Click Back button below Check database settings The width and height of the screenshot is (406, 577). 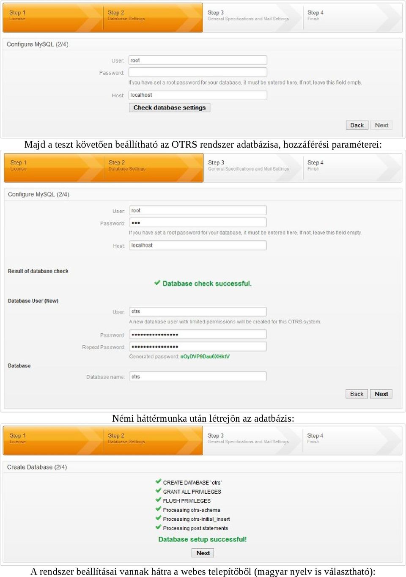pyautogui.click(x=357, y=125)
